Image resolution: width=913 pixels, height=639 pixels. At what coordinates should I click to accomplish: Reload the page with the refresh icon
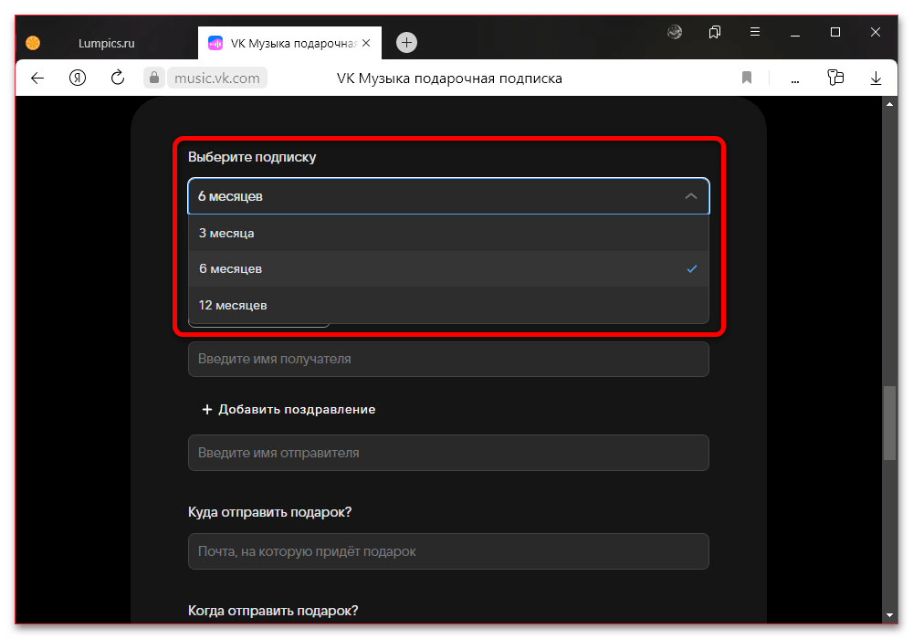pos(118,78)
